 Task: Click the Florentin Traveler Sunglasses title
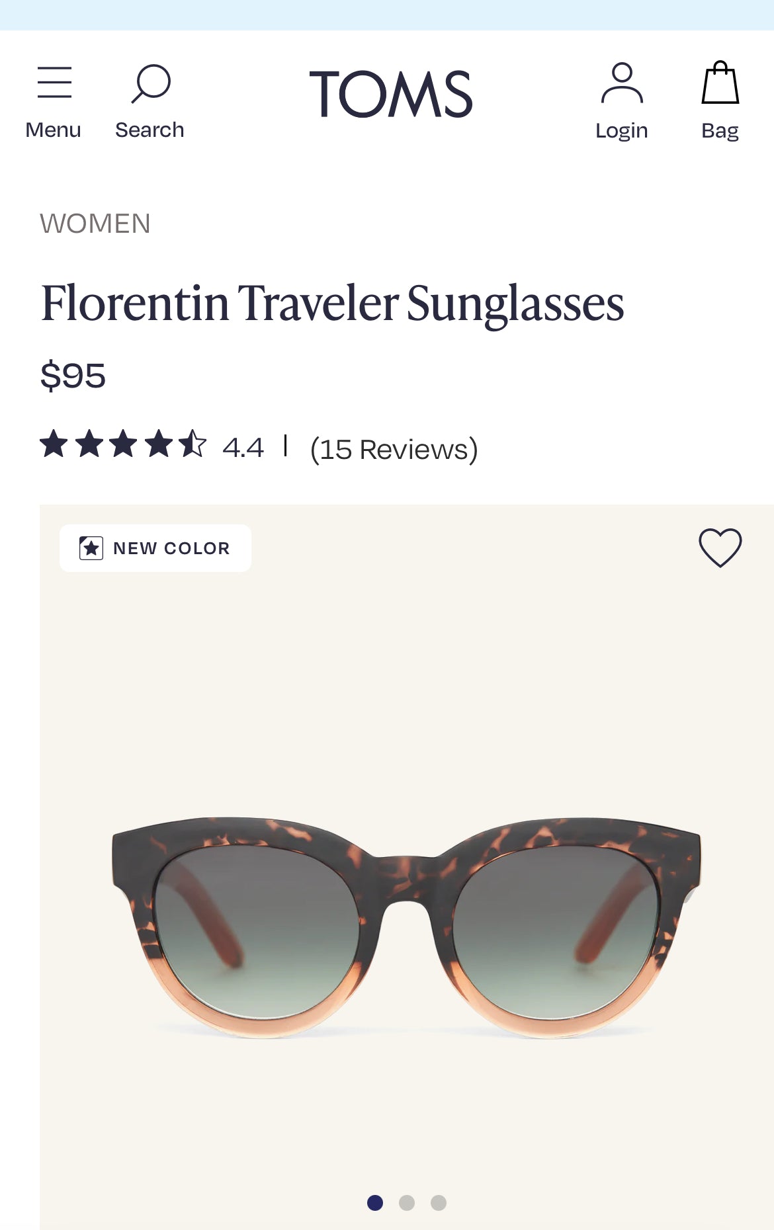pyautogui.click(x=332, y=304)
